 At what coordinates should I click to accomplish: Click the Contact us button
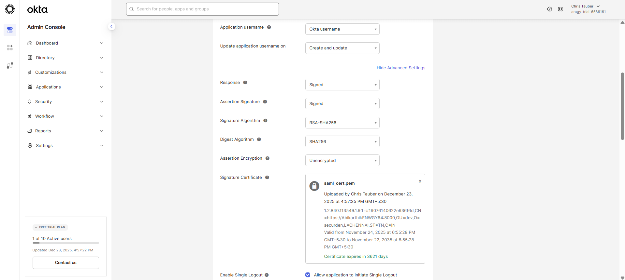[x=65, y=263]
